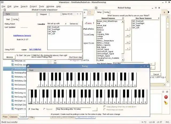Switch to Config tab in iRobot Create Visualizer
This screenshot has width=171, height=124.
(x=15, y=20)
